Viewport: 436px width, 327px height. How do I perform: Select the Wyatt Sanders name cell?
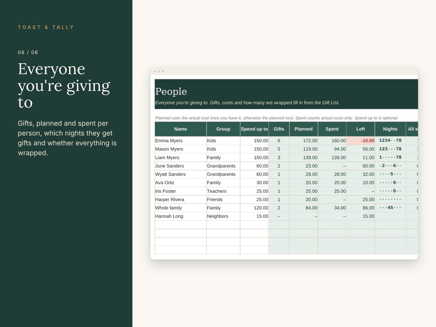(x=181, y=174)
